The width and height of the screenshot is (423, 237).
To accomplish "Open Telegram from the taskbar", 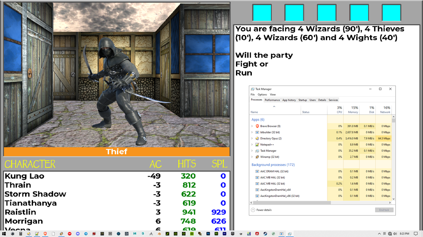I will pyautogui.click(x=86, y=234).
